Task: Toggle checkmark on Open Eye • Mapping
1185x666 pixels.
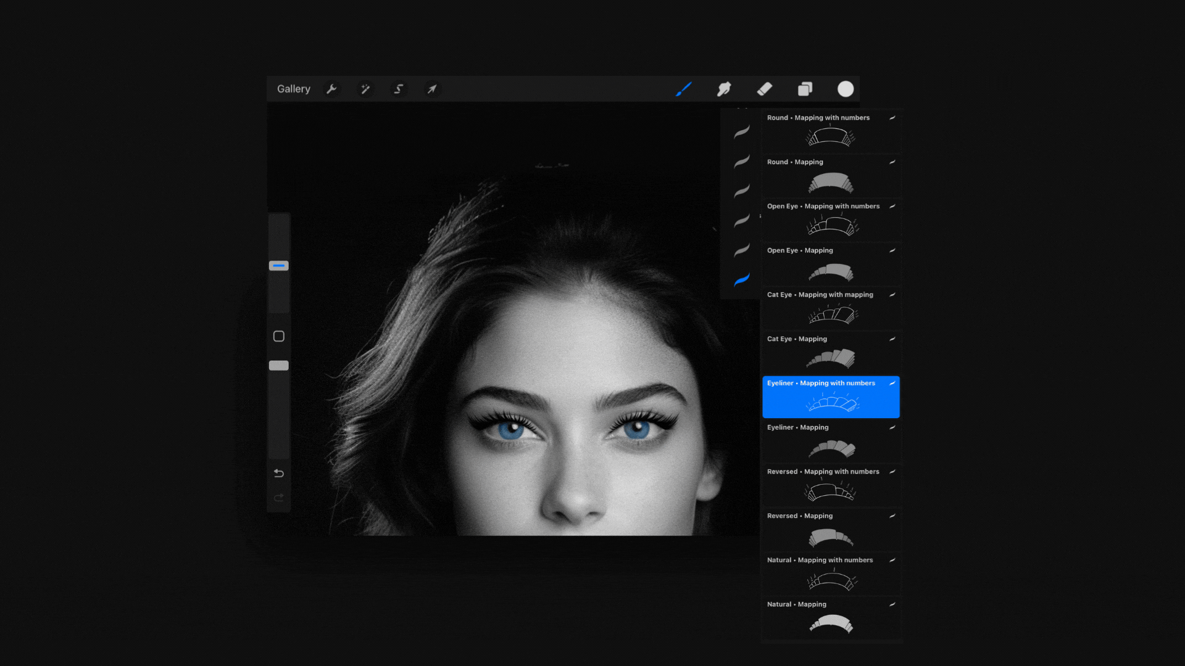Action: [x=891, y=250]
